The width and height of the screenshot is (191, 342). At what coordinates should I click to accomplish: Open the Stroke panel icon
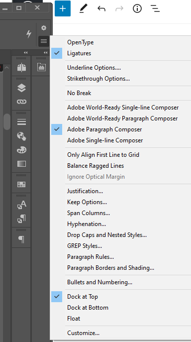click(x=21, y=122)
